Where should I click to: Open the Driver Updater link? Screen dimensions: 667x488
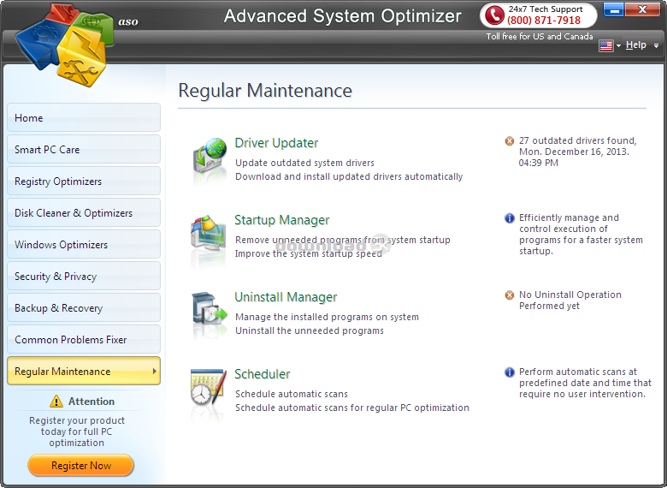pos(276,143)
